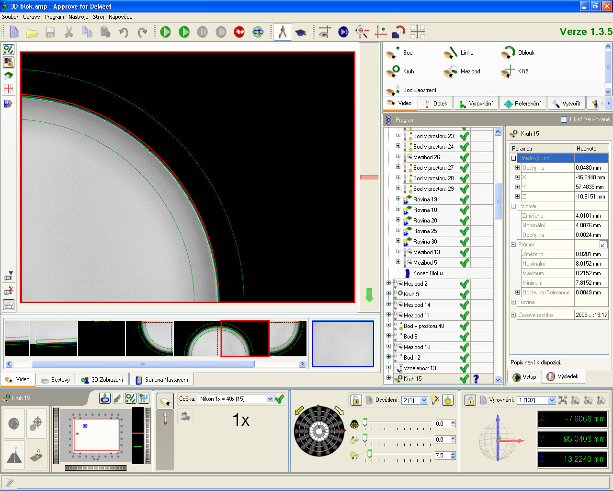Toggle checkmark for Mezibod 26 row
Screen dimensions: 613x491
tap(464, 157)
